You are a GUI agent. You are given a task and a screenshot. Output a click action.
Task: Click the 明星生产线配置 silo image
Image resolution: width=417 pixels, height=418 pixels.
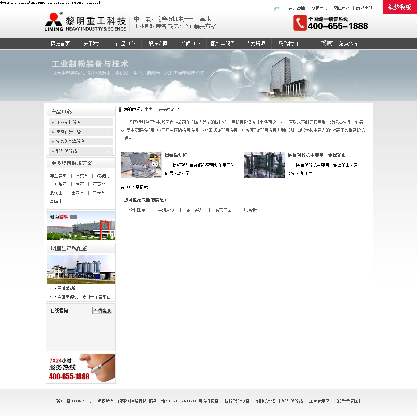tap(81, 269)
